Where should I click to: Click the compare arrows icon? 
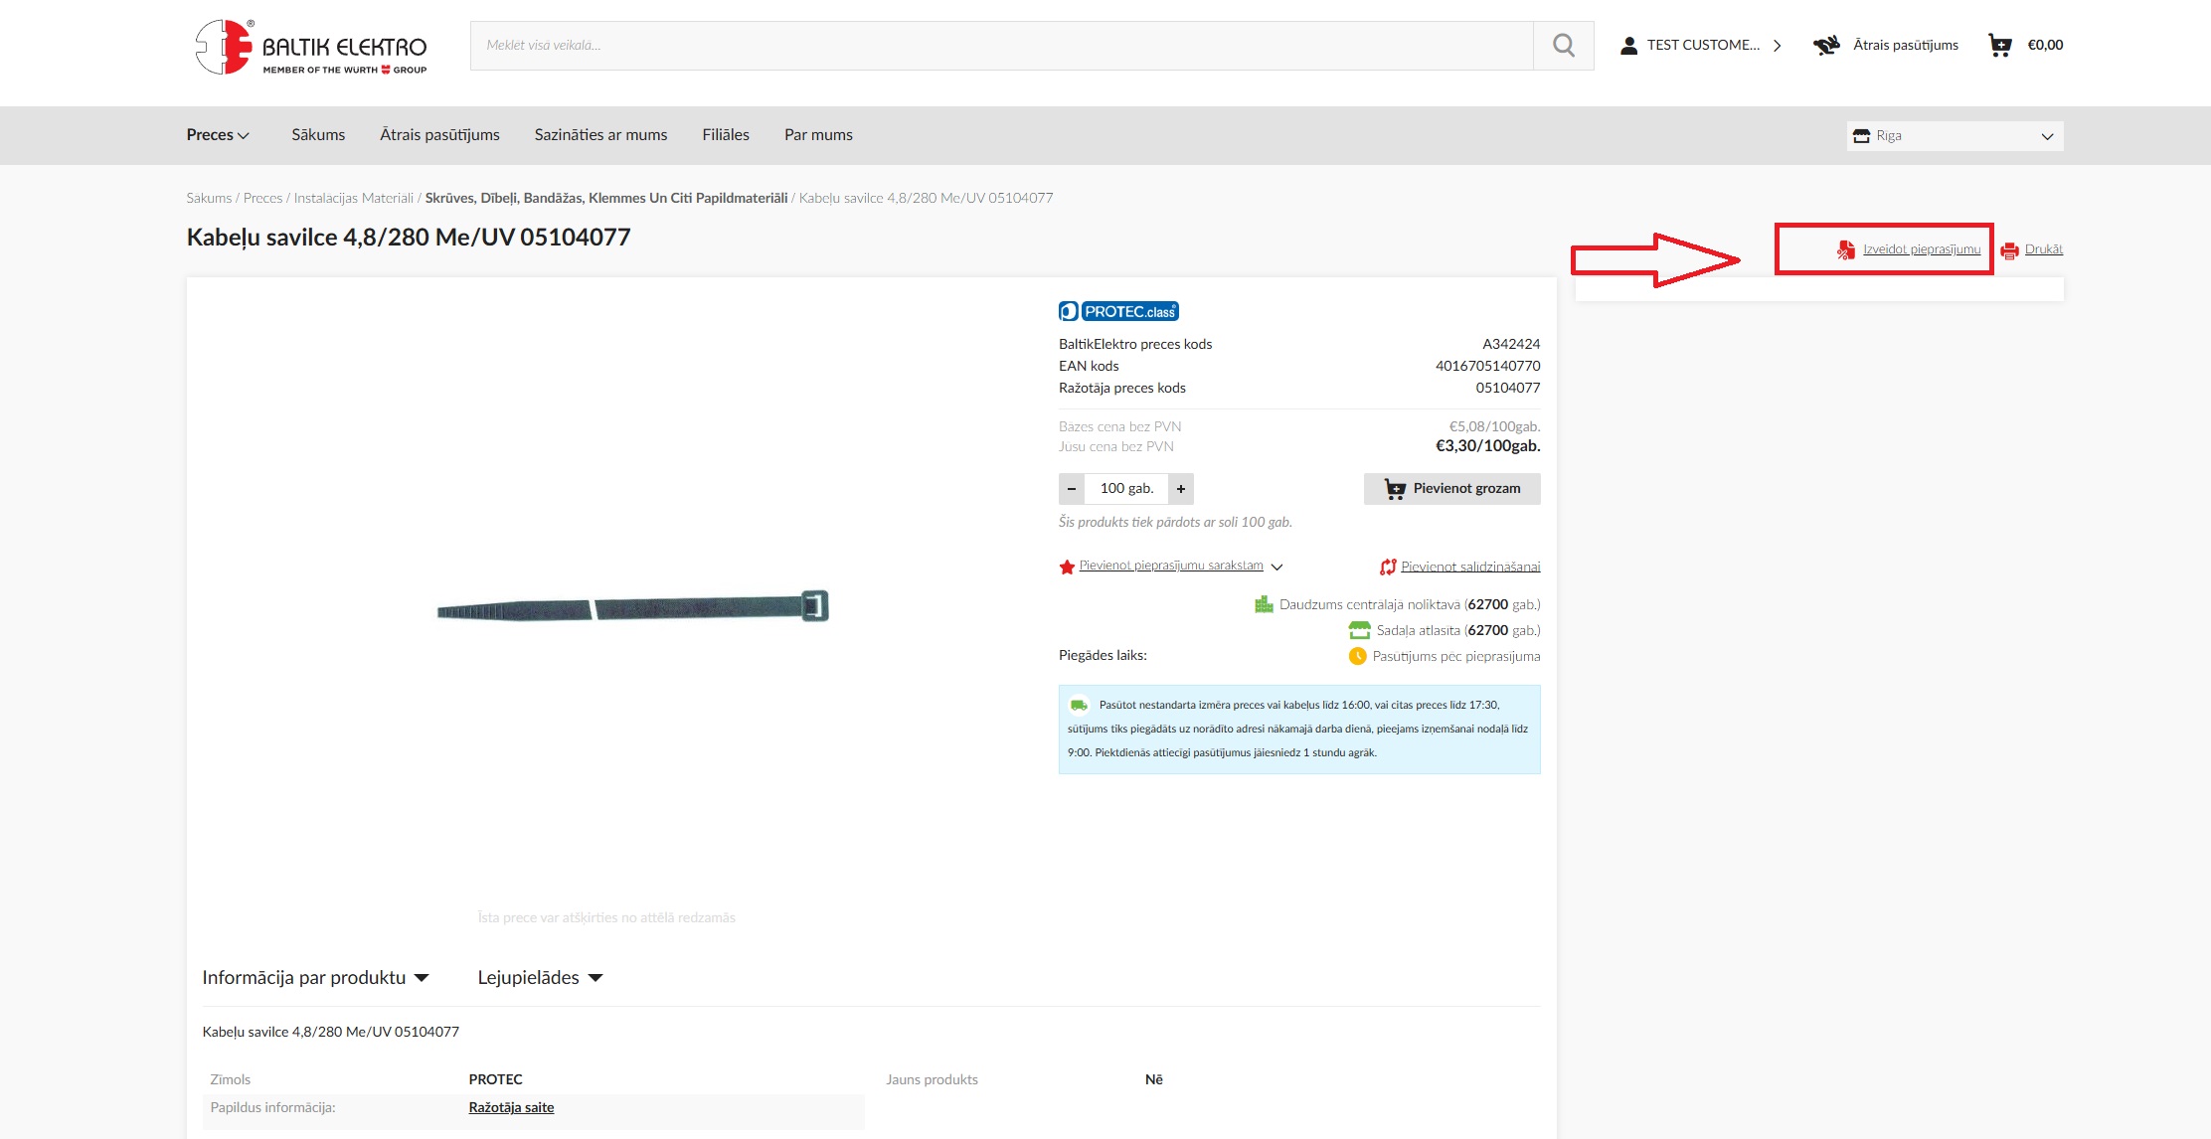tap(1388, 567)
